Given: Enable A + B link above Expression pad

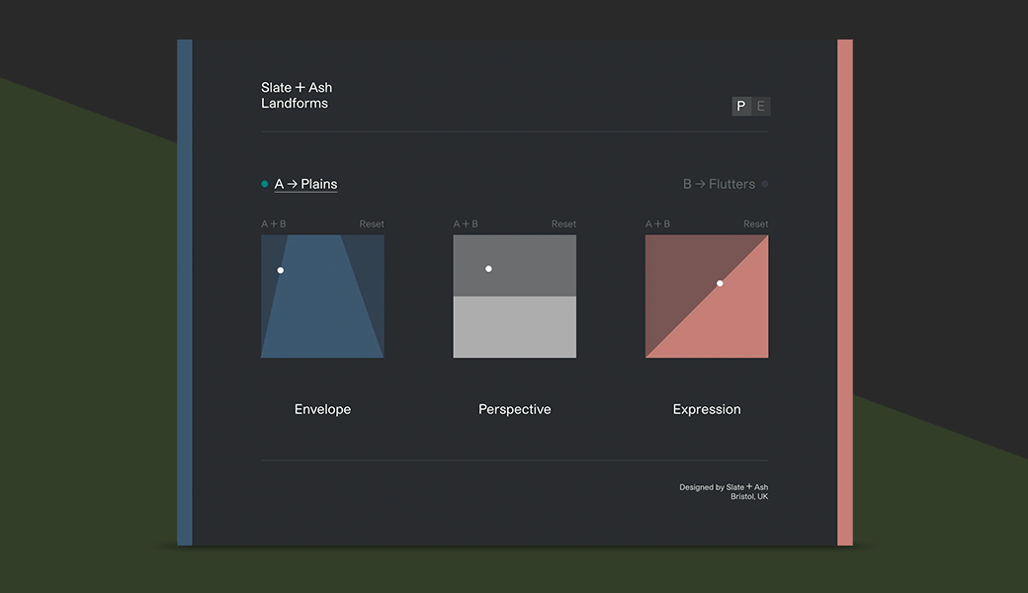Looking at the screenshot, I should pyautogui.click(x=657, y=224).
